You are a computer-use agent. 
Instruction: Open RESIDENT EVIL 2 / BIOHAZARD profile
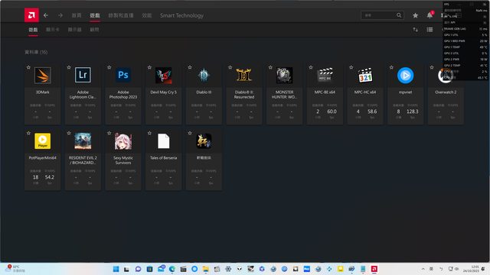83,160
